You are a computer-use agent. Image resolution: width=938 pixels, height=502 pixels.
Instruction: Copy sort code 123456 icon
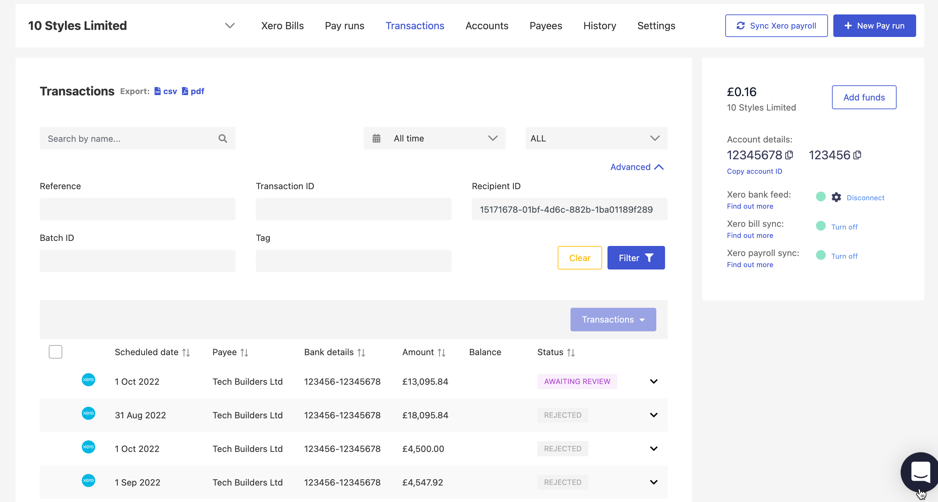pyautogui.click(x=857, y=155)
